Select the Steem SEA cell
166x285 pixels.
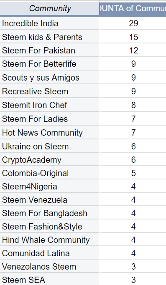50,280
